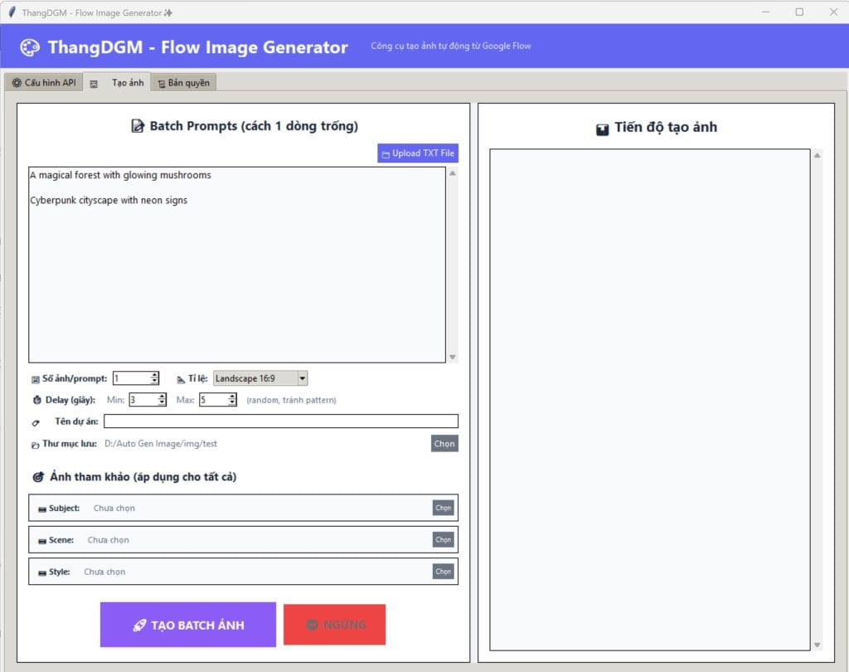Click the Batch Prompts edit icon

pos(138,126)
